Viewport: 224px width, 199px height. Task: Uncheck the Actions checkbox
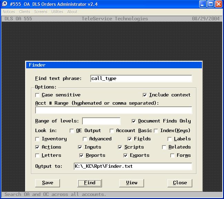click(37, 147)
